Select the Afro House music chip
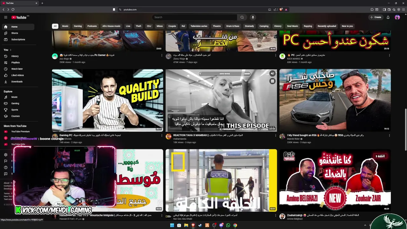This screenshot has width=407, height=229. point(111,26)
